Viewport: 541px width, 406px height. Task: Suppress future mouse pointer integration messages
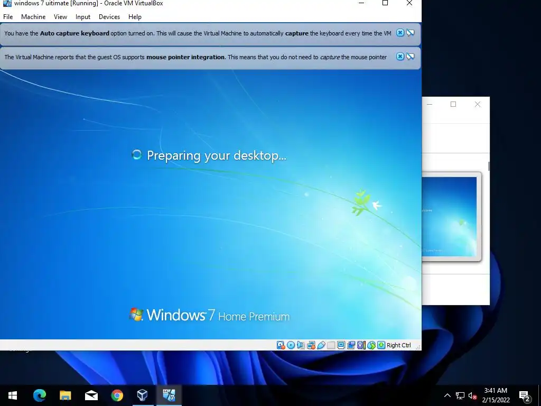(410, 56)
